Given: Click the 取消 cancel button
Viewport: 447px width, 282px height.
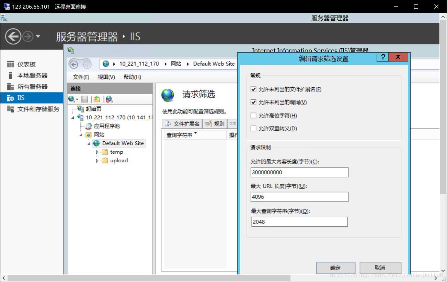Looking at the screenshot, I should pyautogui.click(x=380, y=268).
